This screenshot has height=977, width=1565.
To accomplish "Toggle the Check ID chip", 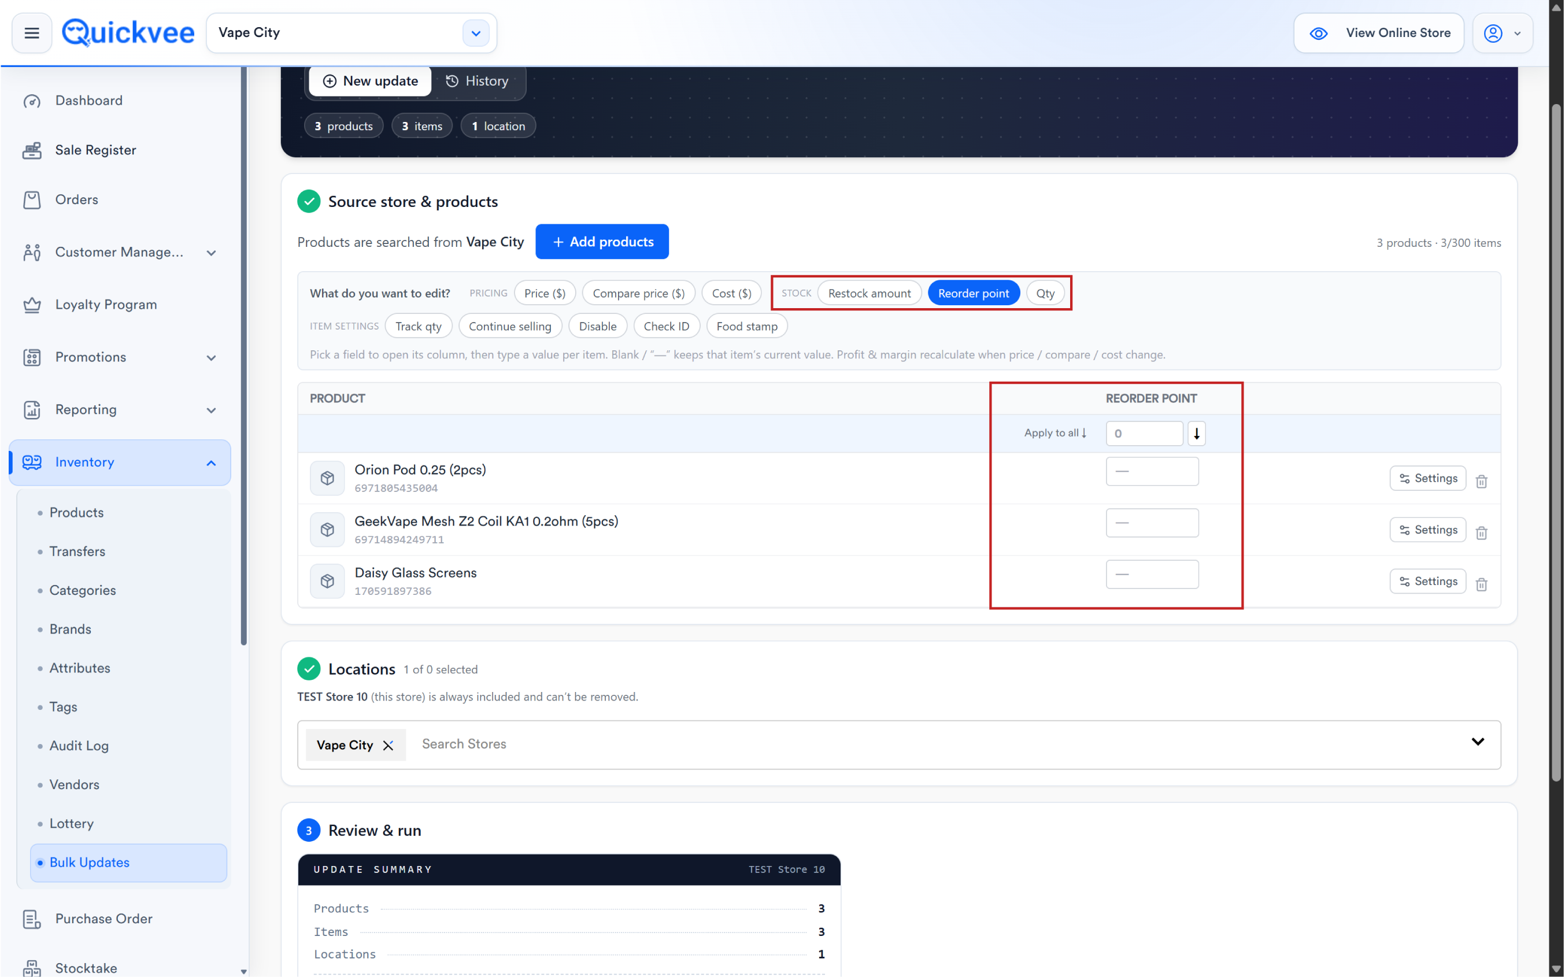I will 666,326.
